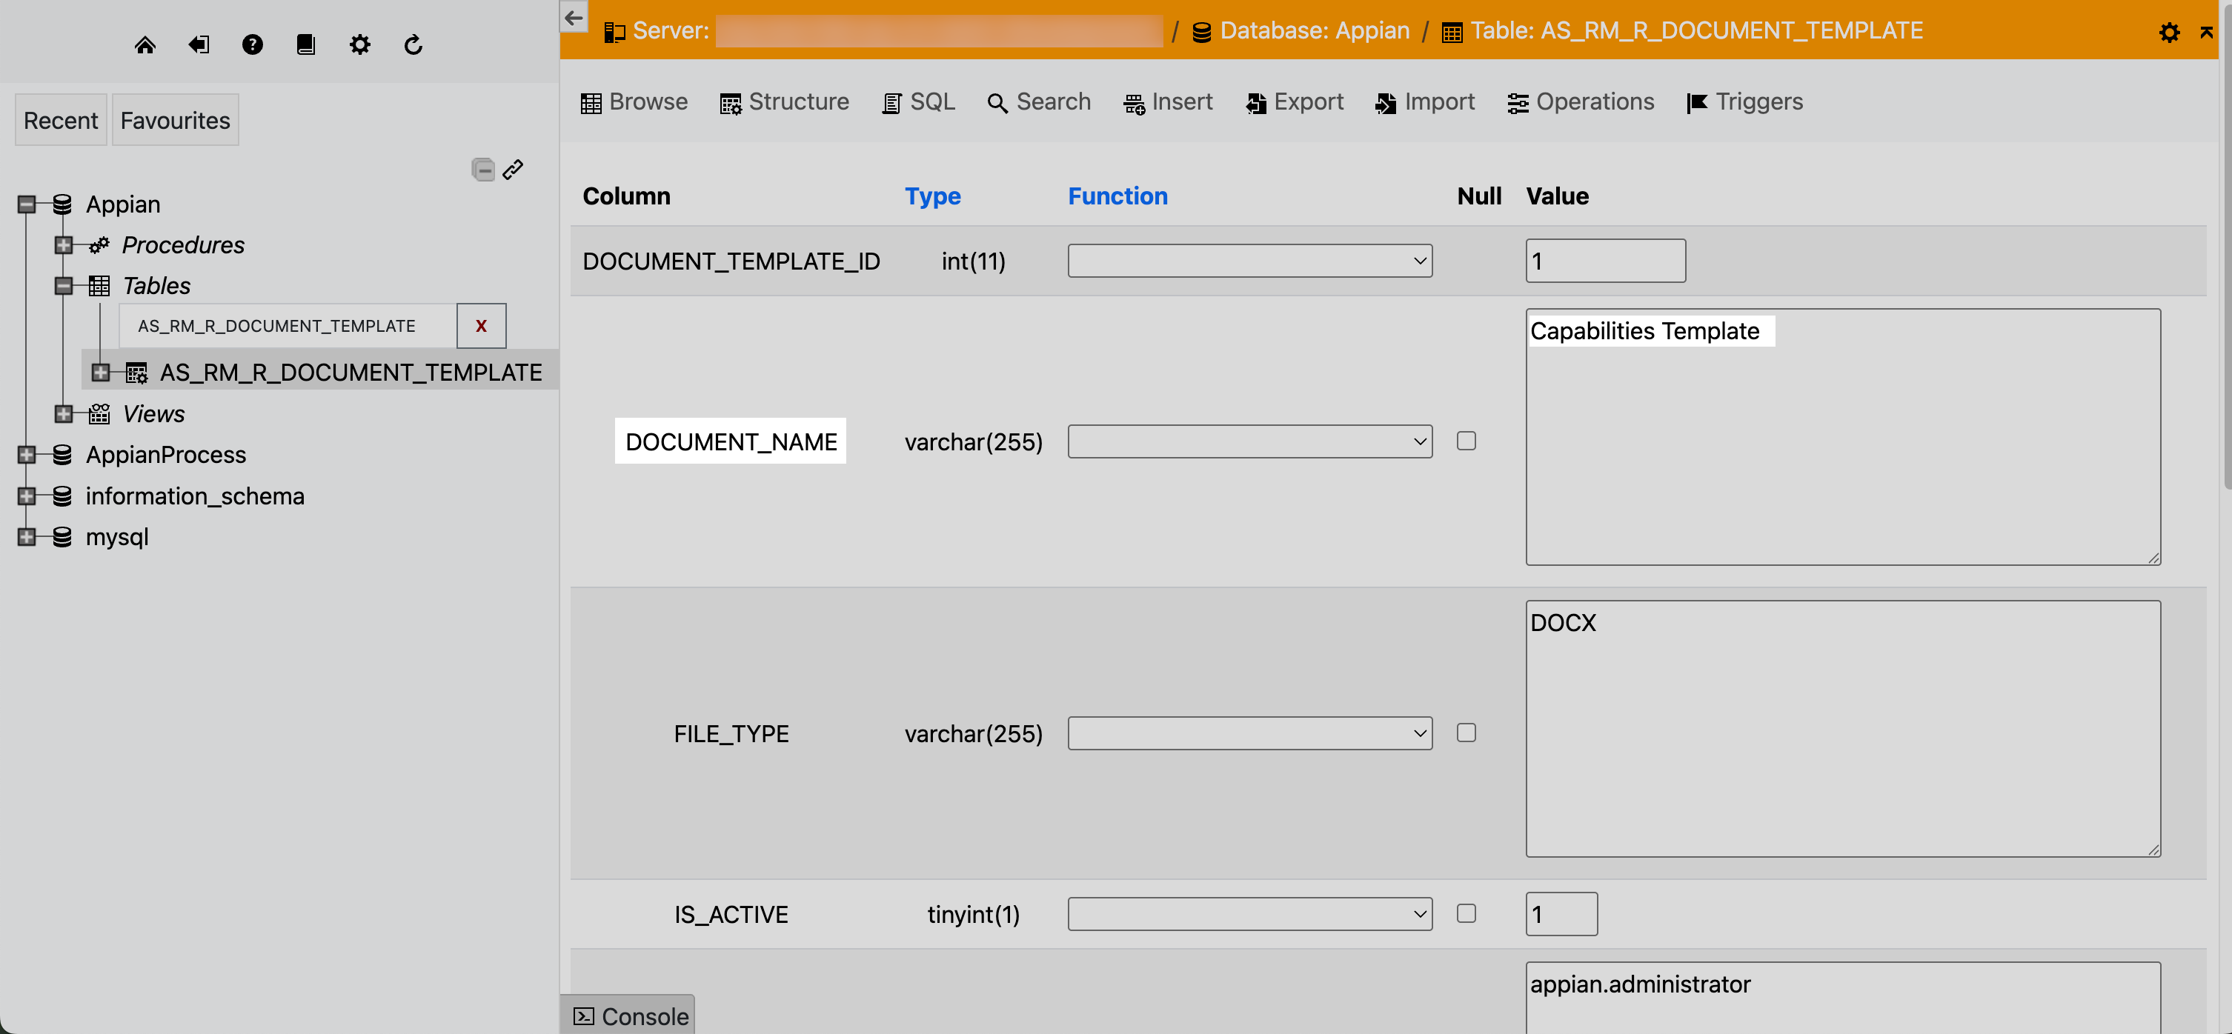Switch to the Structure tab

[x=784, y=102]
